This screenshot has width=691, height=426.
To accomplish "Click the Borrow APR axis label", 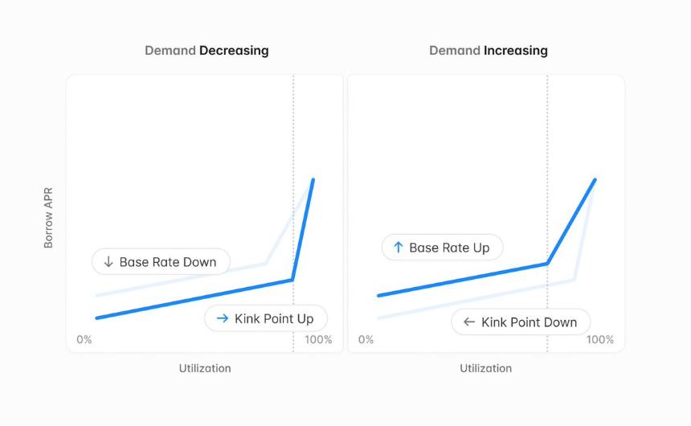I will click(48, 218).
